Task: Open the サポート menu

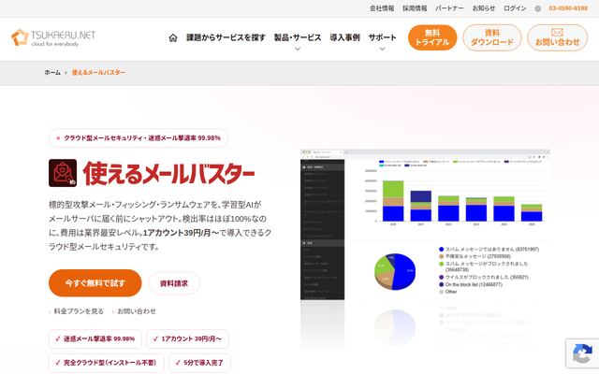Action: pos(382,37)
